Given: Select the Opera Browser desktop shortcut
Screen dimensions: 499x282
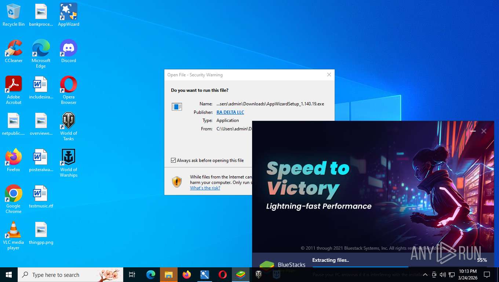Looking at the screenshot, I should 69,90.
